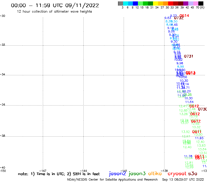207x182 pixels.
Task: Click the '-144' longitude axis label
Action: [83, 171]
